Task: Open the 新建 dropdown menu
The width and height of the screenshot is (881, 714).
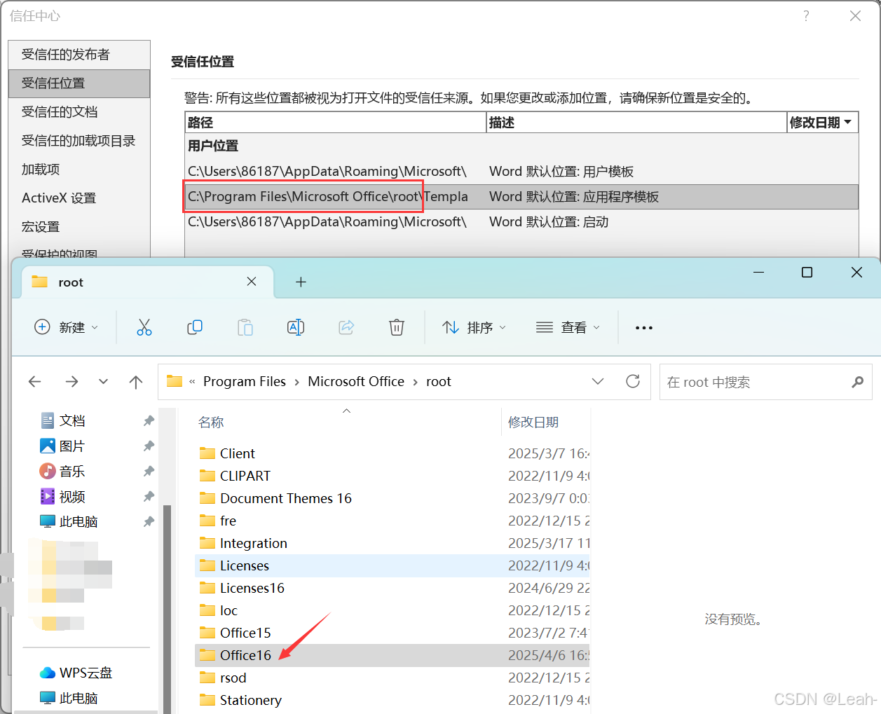Action: 67,327
